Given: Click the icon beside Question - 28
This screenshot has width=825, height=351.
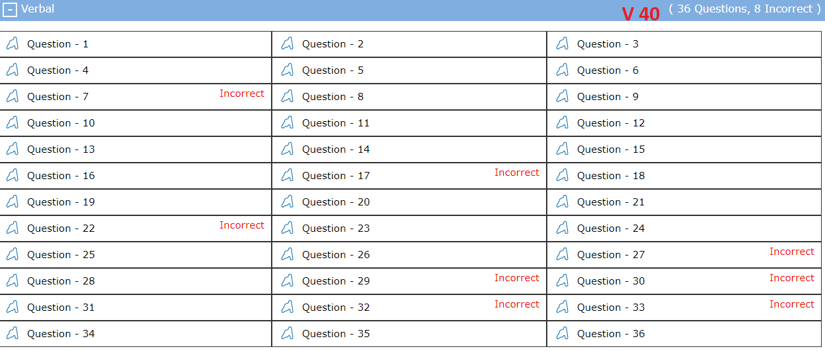Looking at the screenshot, I should [12, 281].
